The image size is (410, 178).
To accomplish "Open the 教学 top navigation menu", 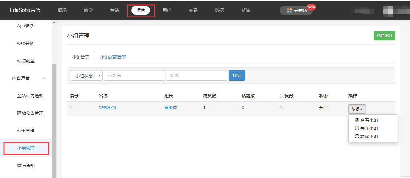I will 88,10.
